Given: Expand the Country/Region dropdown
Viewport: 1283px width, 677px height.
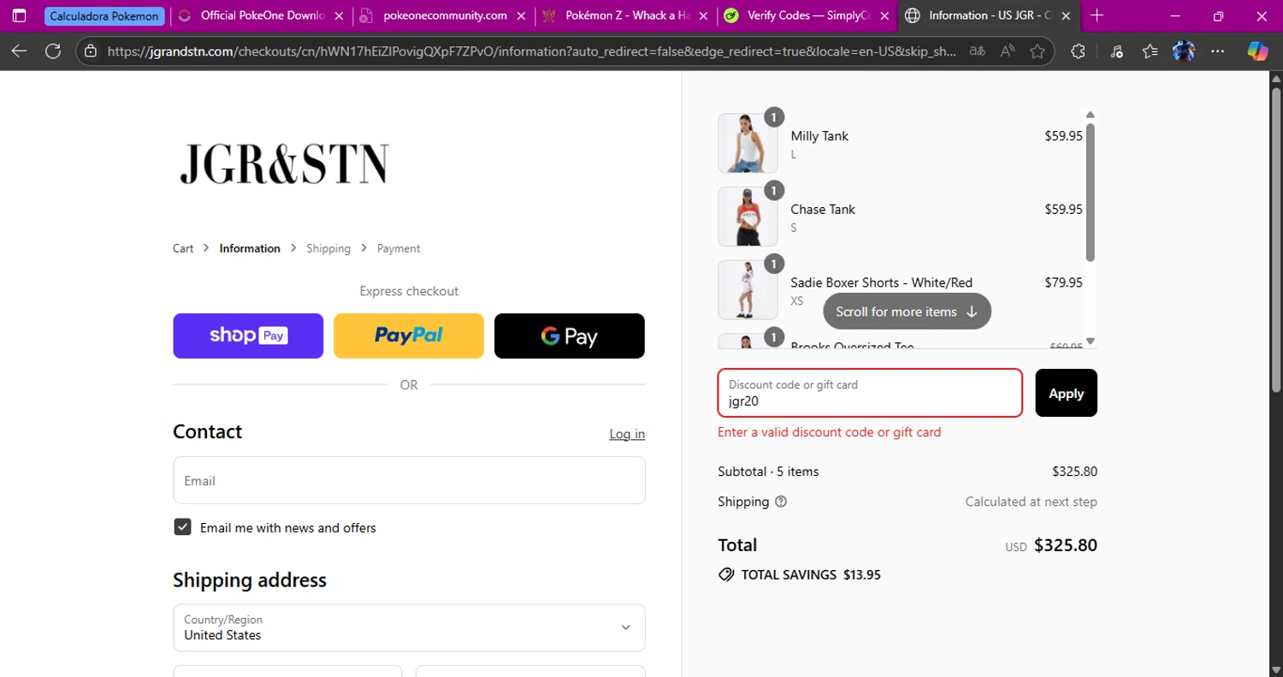Looking at the screenshot, I should [x=409, y=627].
